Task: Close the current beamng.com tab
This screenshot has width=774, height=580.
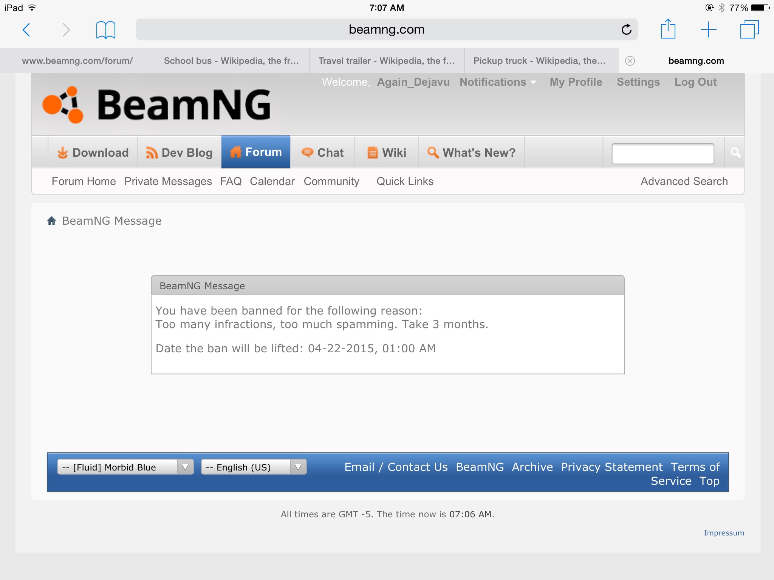Action: click(x=630, y=61)
